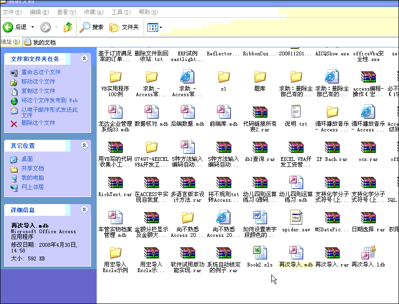Collapse the 文件和文件夹任务 panel
The height and width of the screenshot is (304, 399).
coord(84,59)
